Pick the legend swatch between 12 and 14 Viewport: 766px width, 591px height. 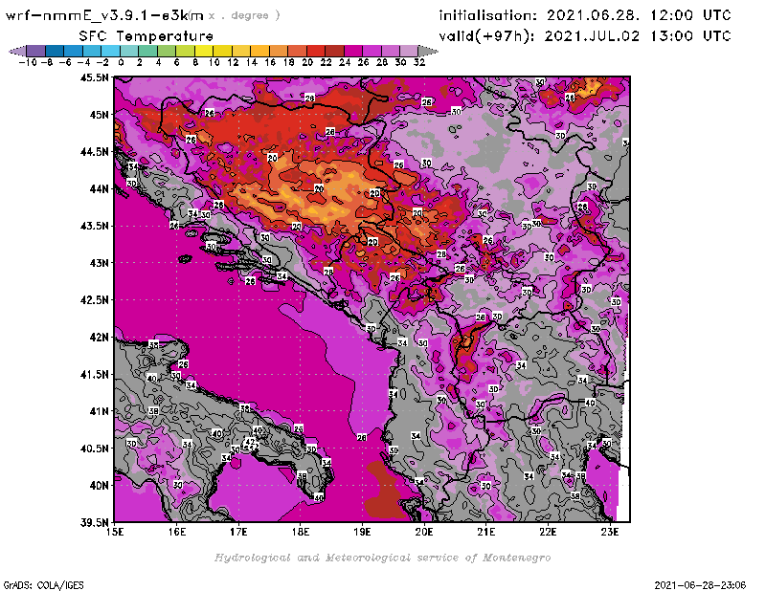click(x=241, y=51)
